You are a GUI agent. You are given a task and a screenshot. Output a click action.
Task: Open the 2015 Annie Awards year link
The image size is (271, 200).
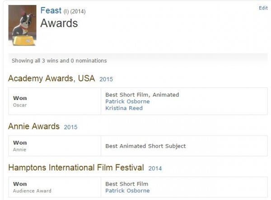pyautogui.click(x=70, y=127)
